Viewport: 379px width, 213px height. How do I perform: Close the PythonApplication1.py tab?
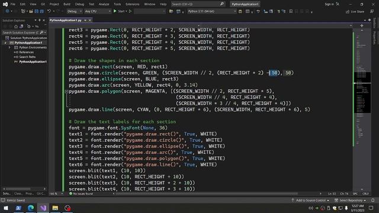pyautogui.click(x=90, y=20)
